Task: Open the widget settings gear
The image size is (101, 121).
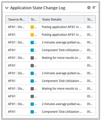Action: (89, 8)
